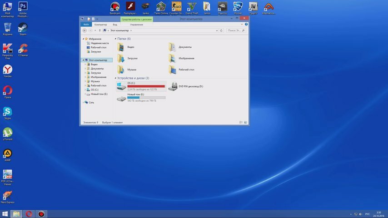Select Изображения in the navigation tree
Screen dimensions: 388x218
(x=96, y=77)
